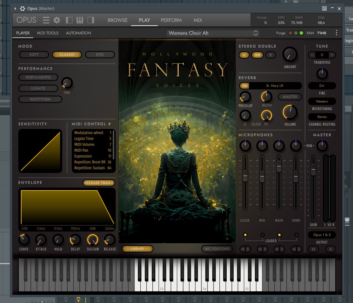
Task: Open the Automation tab
Action: pos(78,33)
